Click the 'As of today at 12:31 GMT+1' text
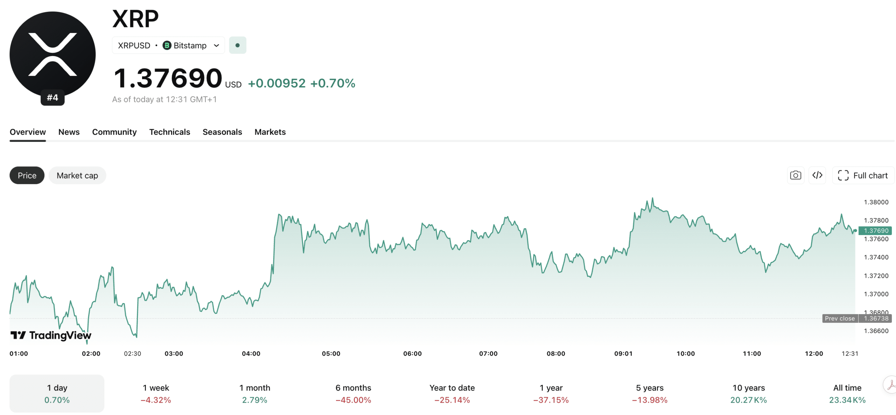 [x=164, y=99]
